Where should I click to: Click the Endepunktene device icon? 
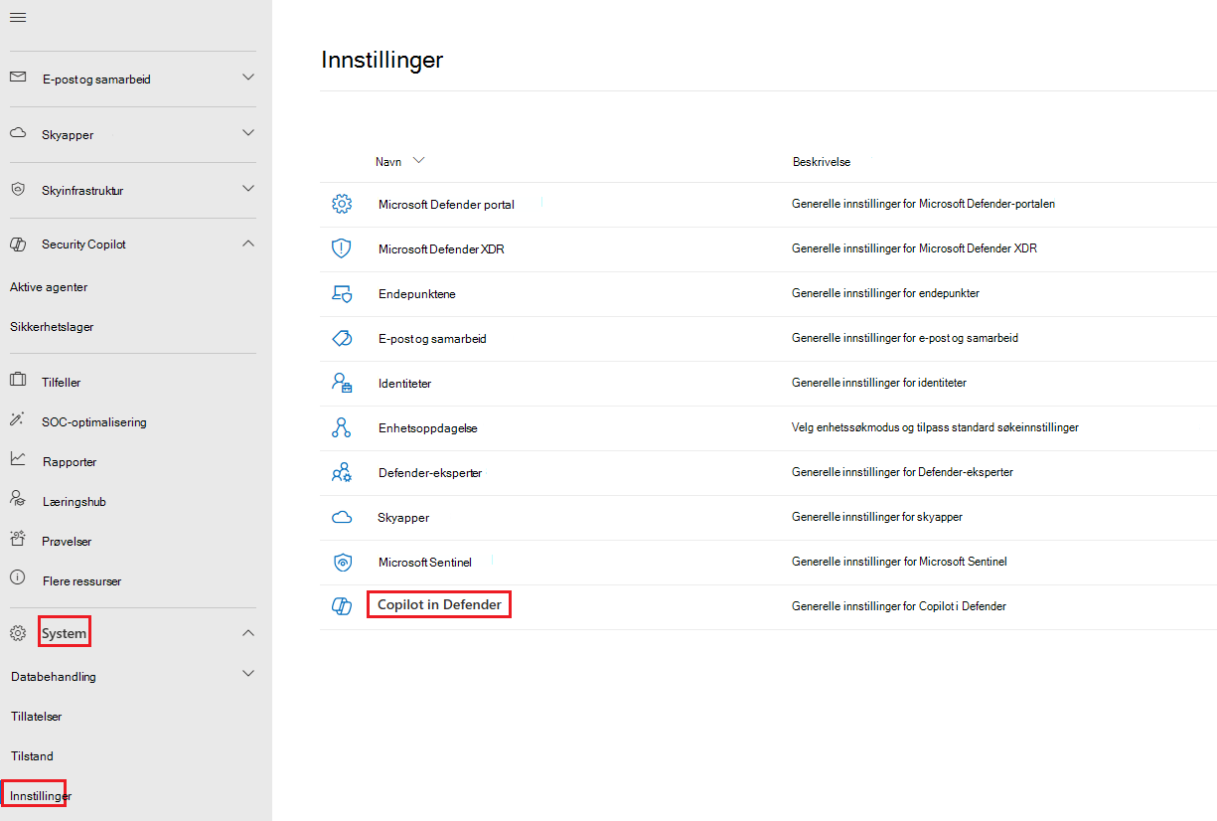(342, 293)
